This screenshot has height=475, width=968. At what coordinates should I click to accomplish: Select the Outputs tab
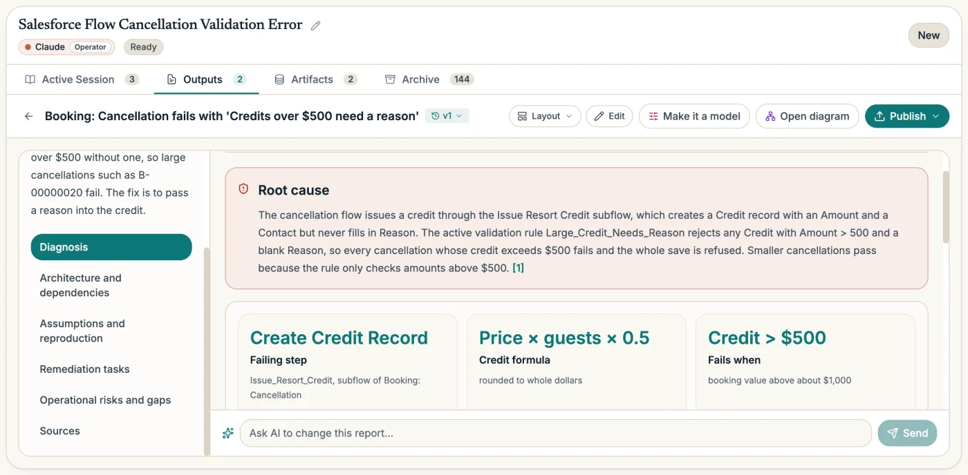point(206,79)
